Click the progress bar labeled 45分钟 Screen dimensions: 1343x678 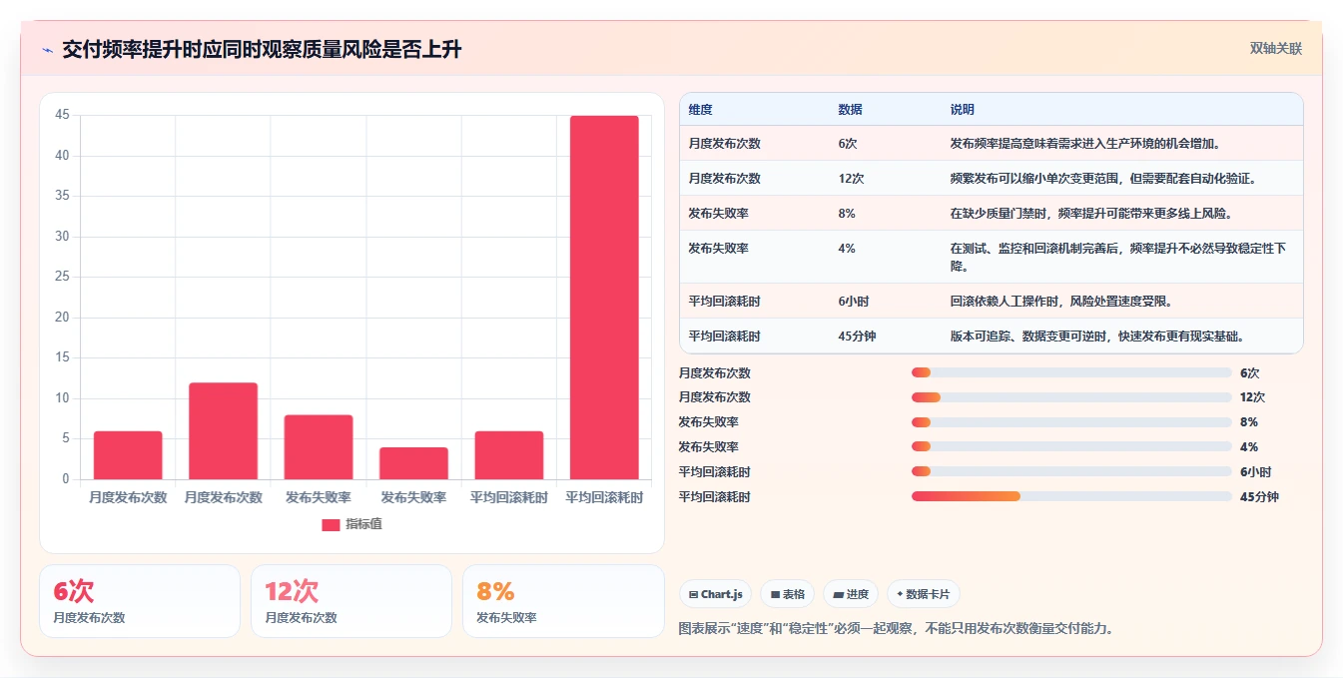coord(1071,496)
